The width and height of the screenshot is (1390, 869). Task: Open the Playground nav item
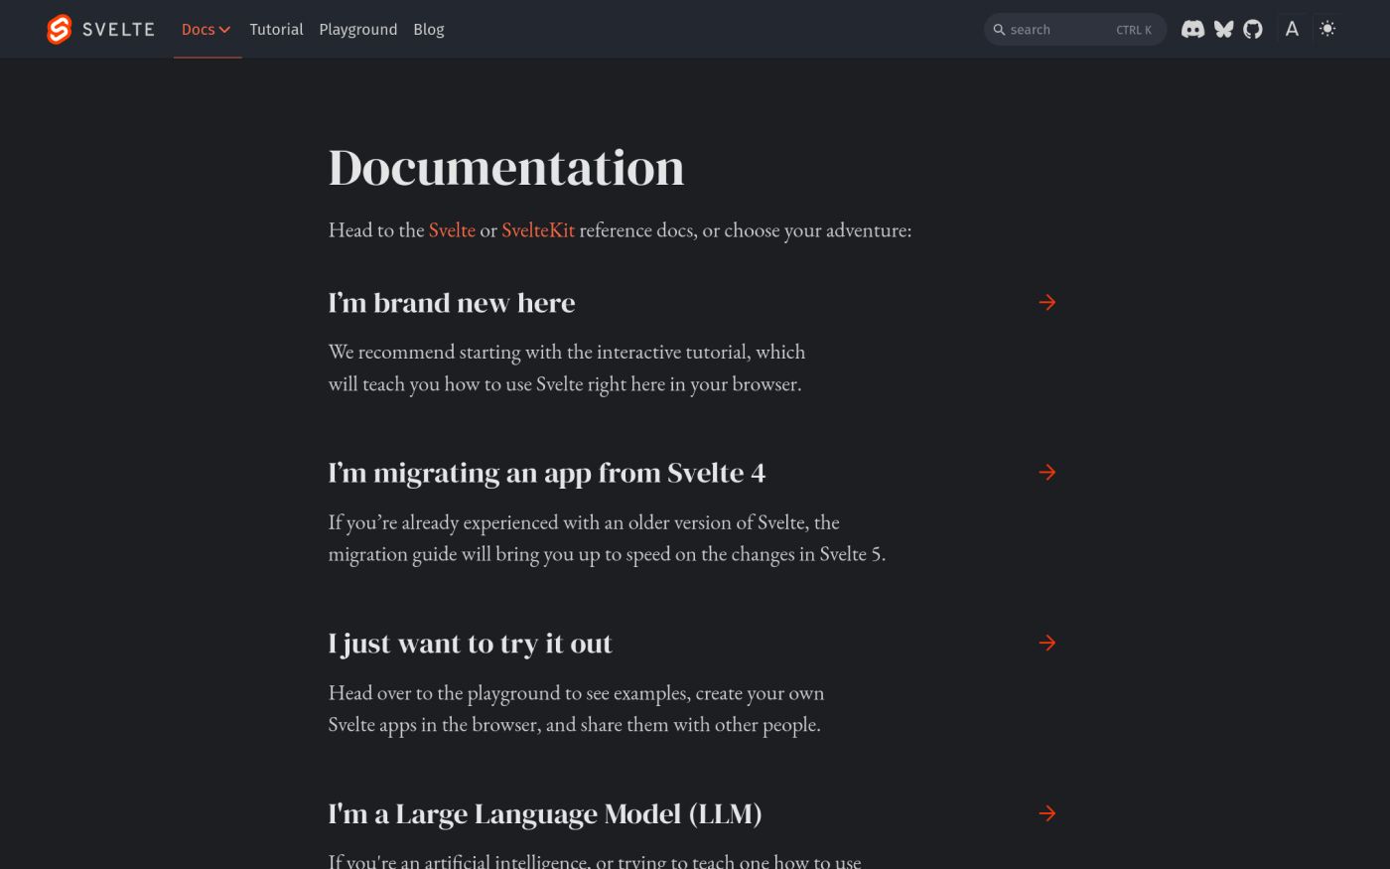358,30
